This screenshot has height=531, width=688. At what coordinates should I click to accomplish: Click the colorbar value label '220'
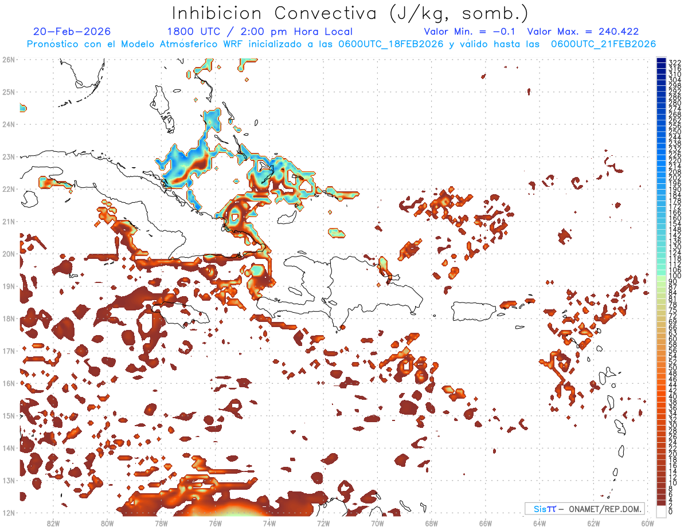tap(675, 161)
